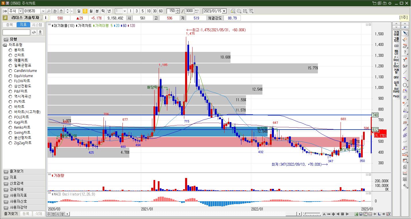Select the arrow pointer drawing tool
411x219 pixels.
(x=405, y=33)
